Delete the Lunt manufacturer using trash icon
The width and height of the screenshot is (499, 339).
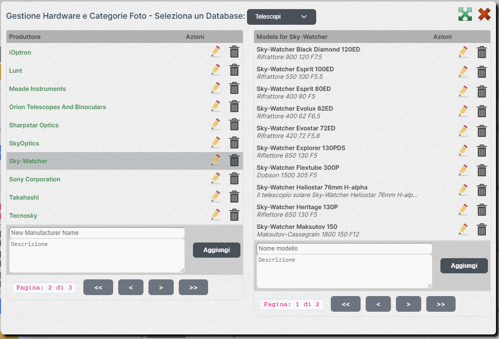pos(234,70)
